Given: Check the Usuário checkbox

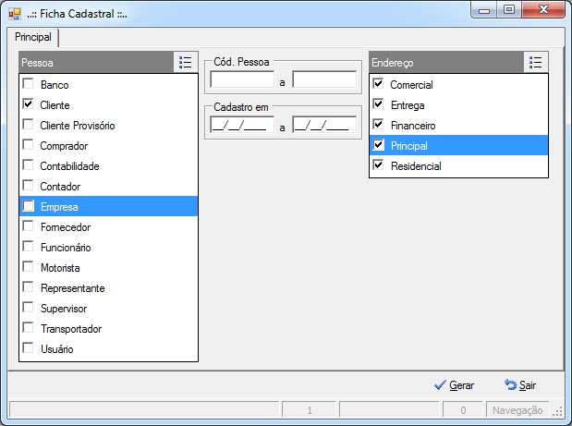Looking at the screenshot, I should (28, 348).
